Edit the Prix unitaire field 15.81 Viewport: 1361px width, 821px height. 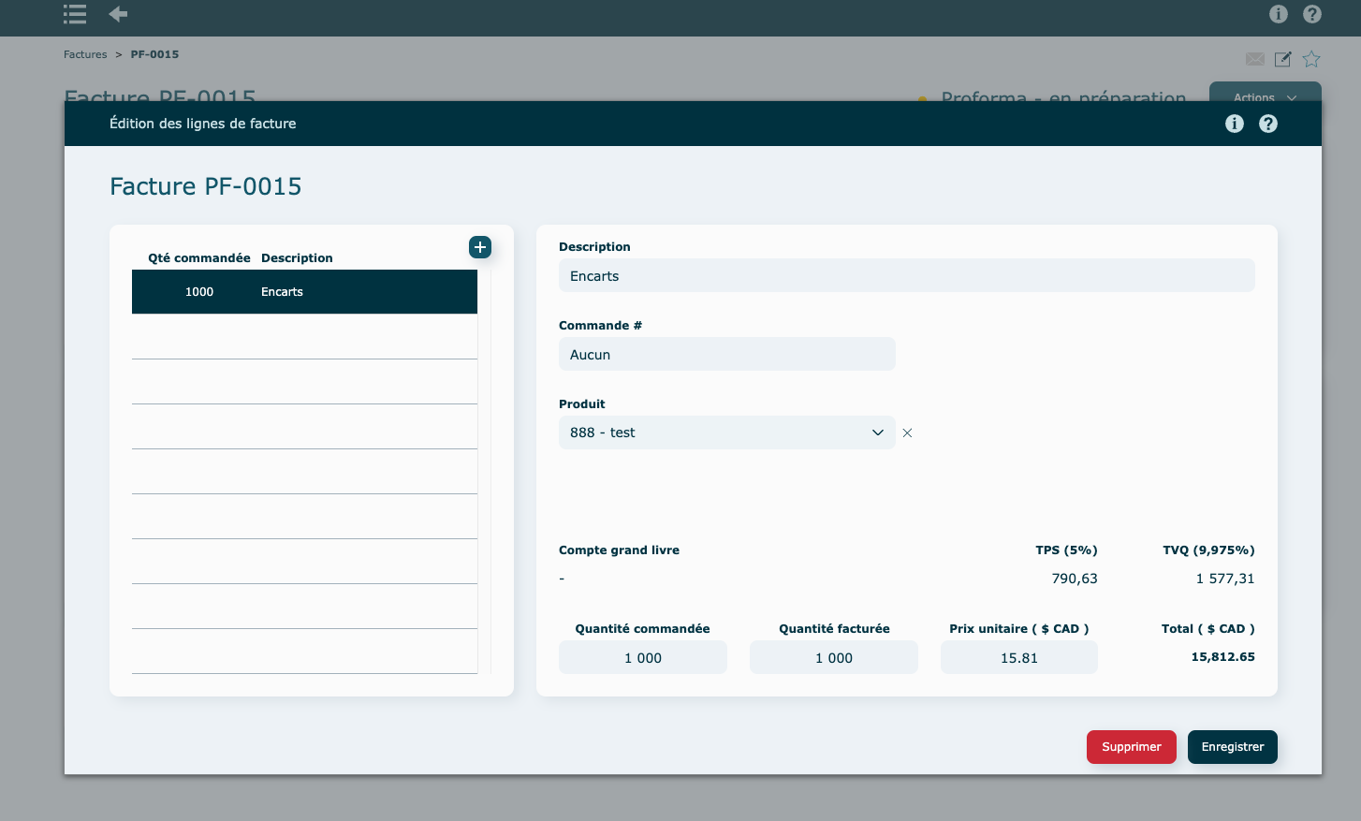coord(1018,658)
